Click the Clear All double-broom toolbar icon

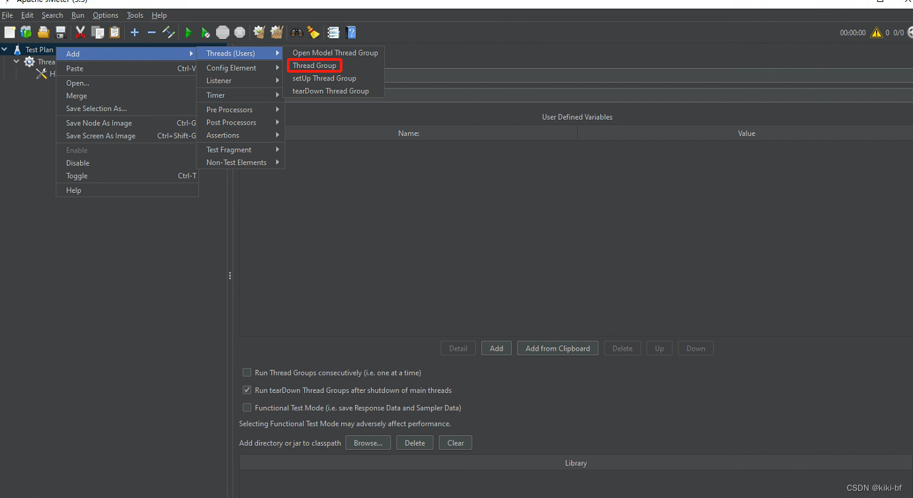[276, 32]
